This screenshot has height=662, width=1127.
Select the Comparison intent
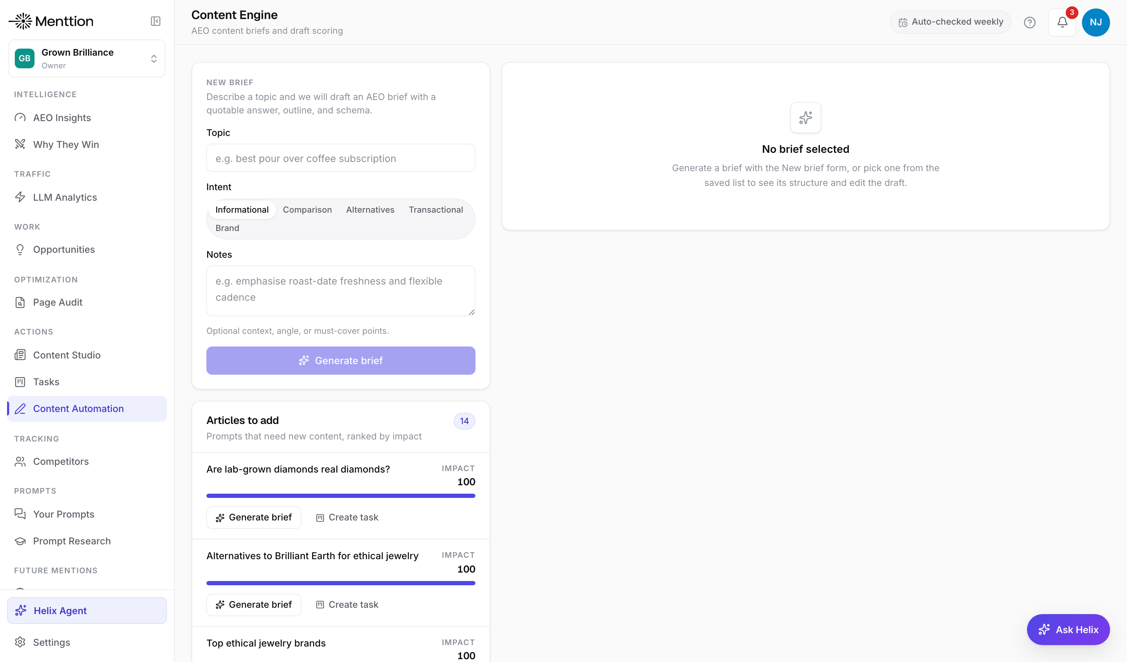(307, 210)
